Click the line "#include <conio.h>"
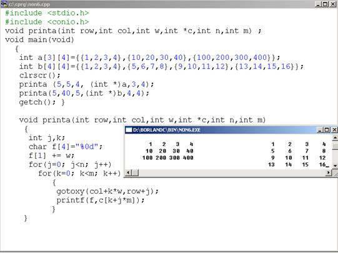The width and height of the screenshot is (338, 253). 47,22
